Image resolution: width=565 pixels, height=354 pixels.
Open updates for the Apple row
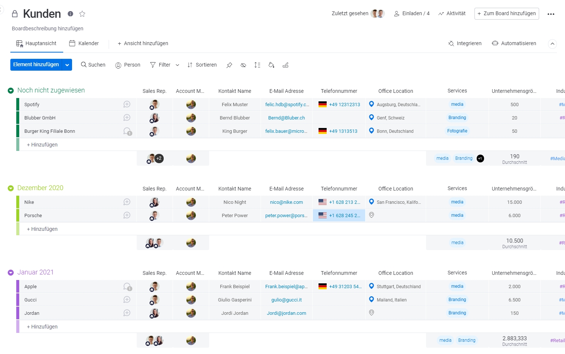(127, 287)
